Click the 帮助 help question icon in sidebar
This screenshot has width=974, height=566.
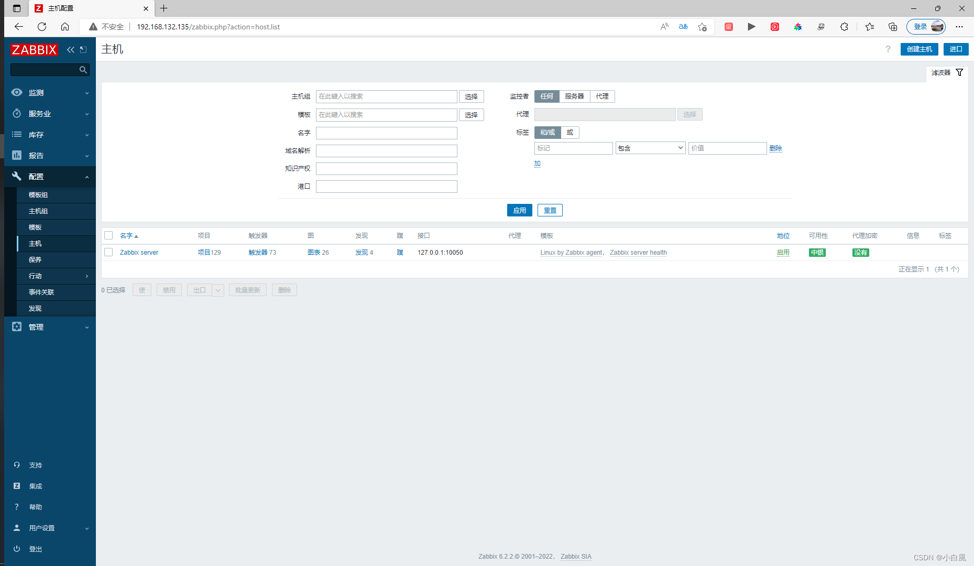17,507
